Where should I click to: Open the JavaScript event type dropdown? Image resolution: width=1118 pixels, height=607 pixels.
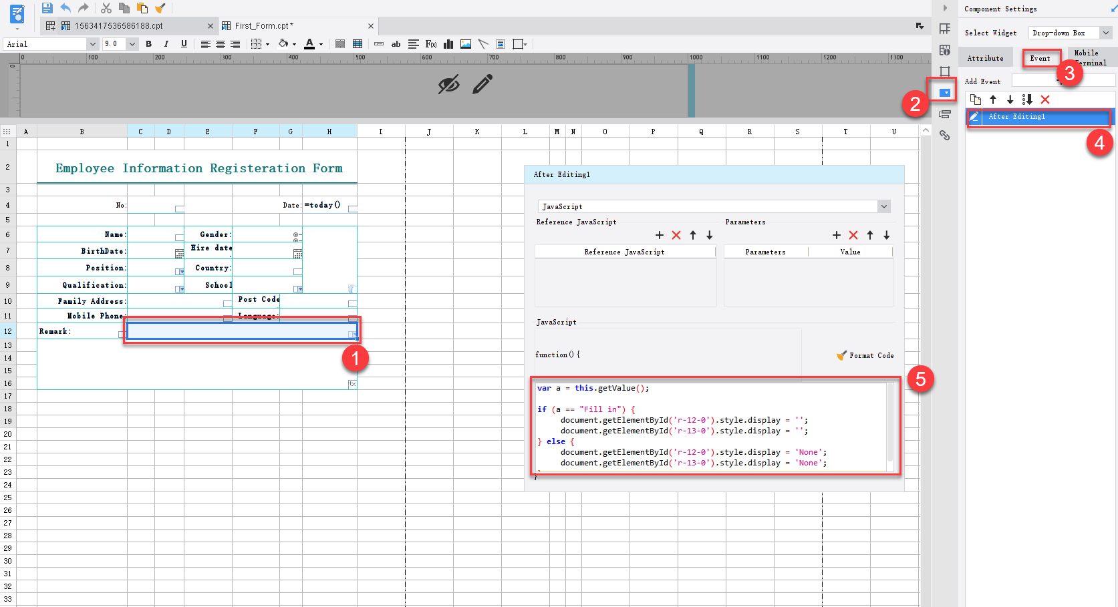[714, 206]
